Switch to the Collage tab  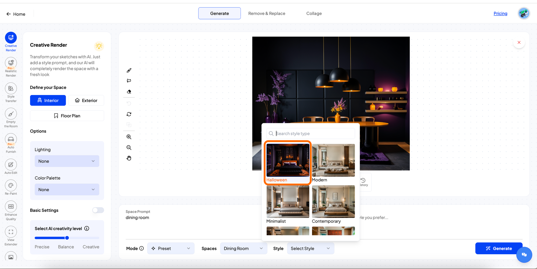314,13
